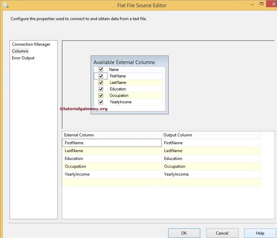Toggle the Education column checkbox
277x238 pixels.
pyautogui.click(x=101, y=89)
